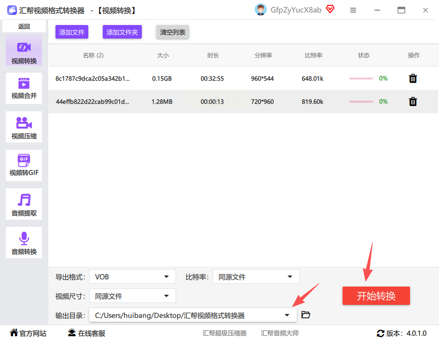Expand the 输出目录 path dropdown
The image size is (439, 341).
(192, 315)
